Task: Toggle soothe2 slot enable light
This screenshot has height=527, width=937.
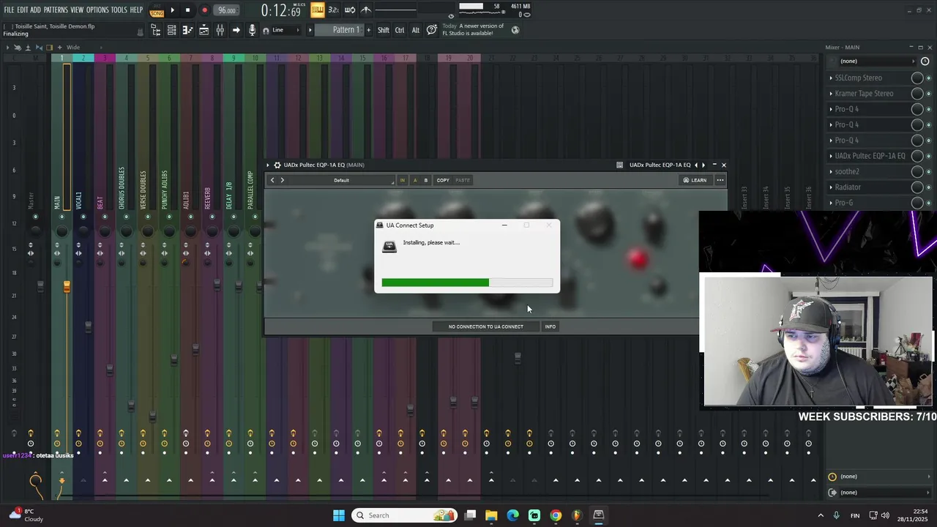Action: pos(930,171)
